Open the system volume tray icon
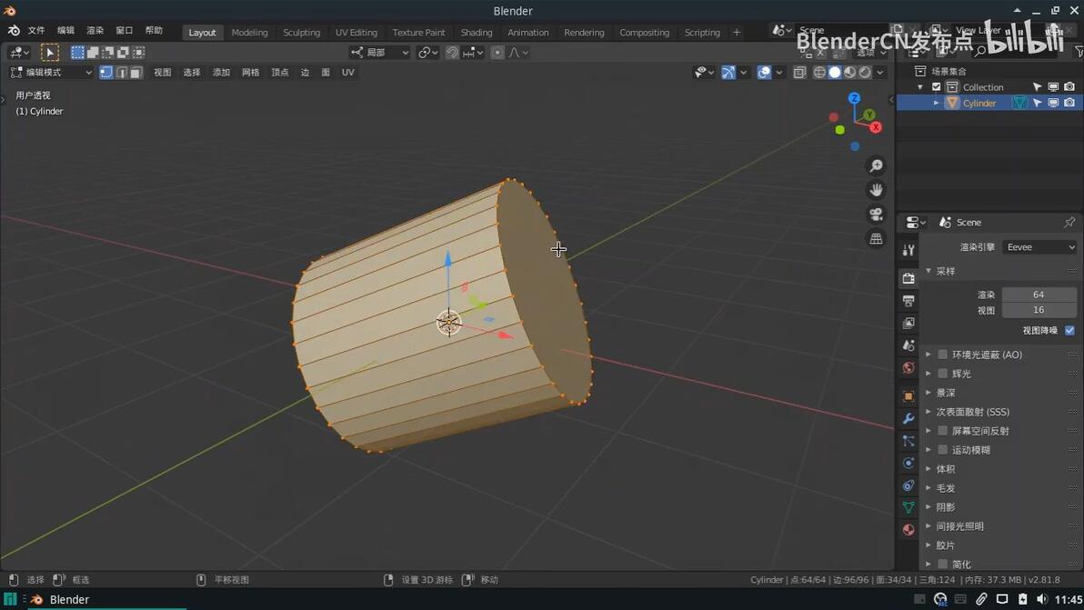 pos(1042,599)
